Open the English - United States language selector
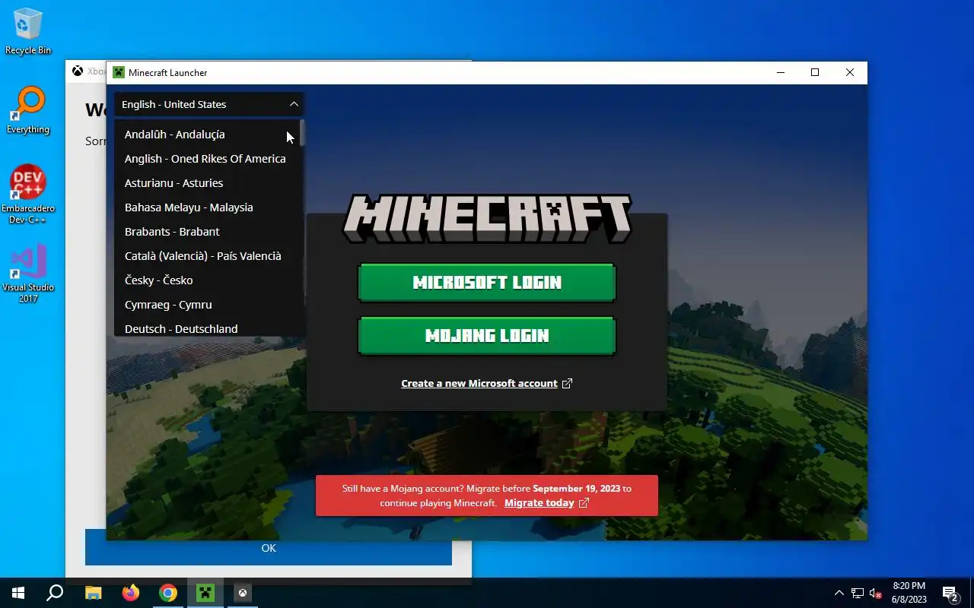The width and height of the screenshot is (974, 608). pyautogui.click(x=209, y=104)
